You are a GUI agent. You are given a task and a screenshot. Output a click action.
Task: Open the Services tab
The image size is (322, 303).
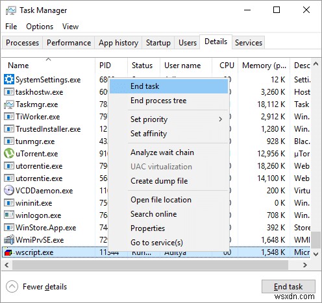pos(249,43)
